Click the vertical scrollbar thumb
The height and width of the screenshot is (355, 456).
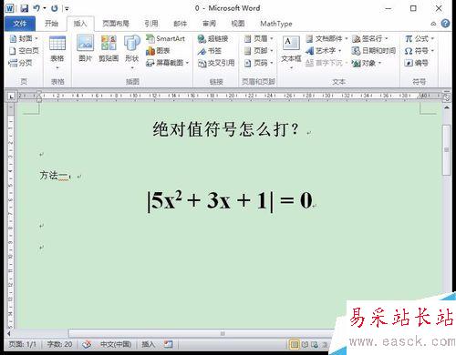tap(447, 150)
